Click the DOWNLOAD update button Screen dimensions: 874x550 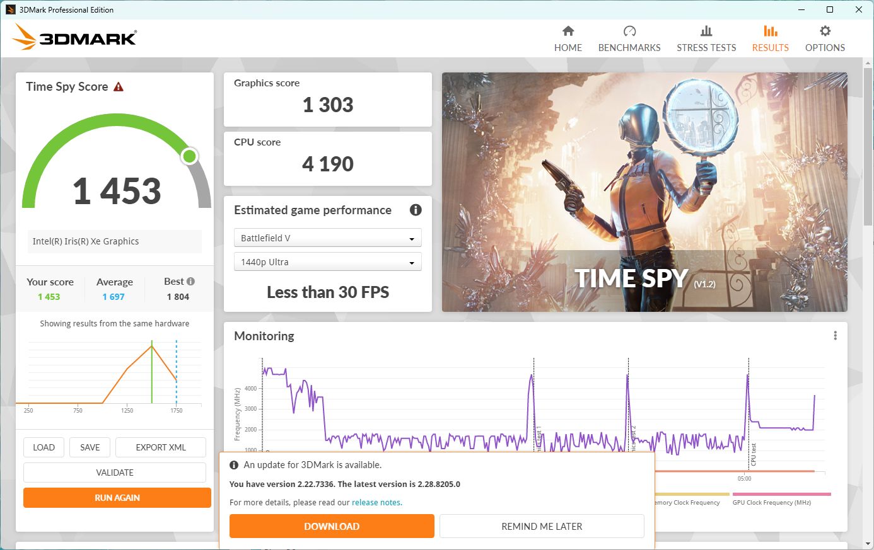[332, 526]
